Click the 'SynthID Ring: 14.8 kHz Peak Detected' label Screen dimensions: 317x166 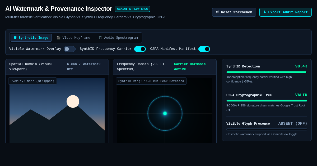click(x=151, y=81)
